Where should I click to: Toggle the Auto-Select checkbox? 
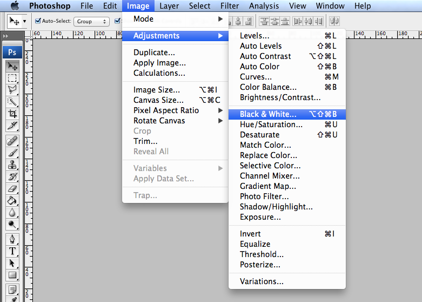[x=38, y=21]
